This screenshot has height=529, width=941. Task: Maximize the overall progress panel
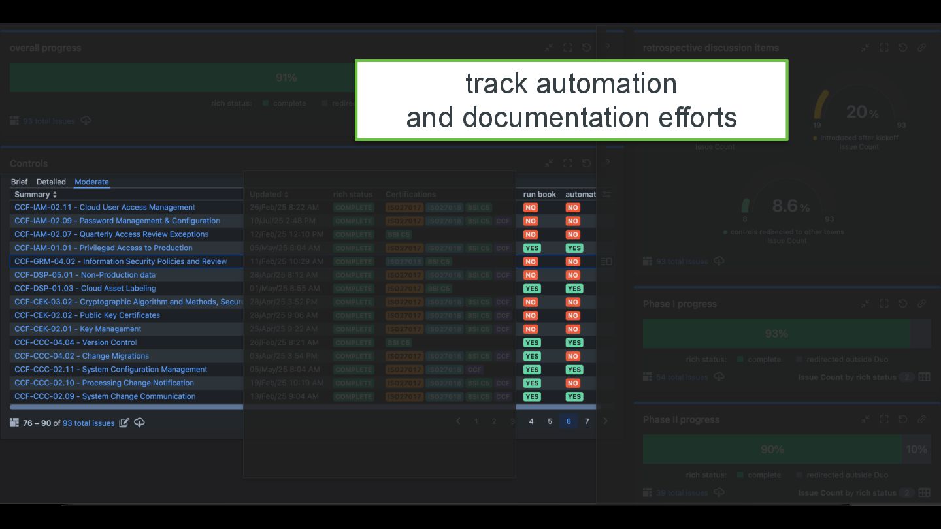click(x=568, y=48)
